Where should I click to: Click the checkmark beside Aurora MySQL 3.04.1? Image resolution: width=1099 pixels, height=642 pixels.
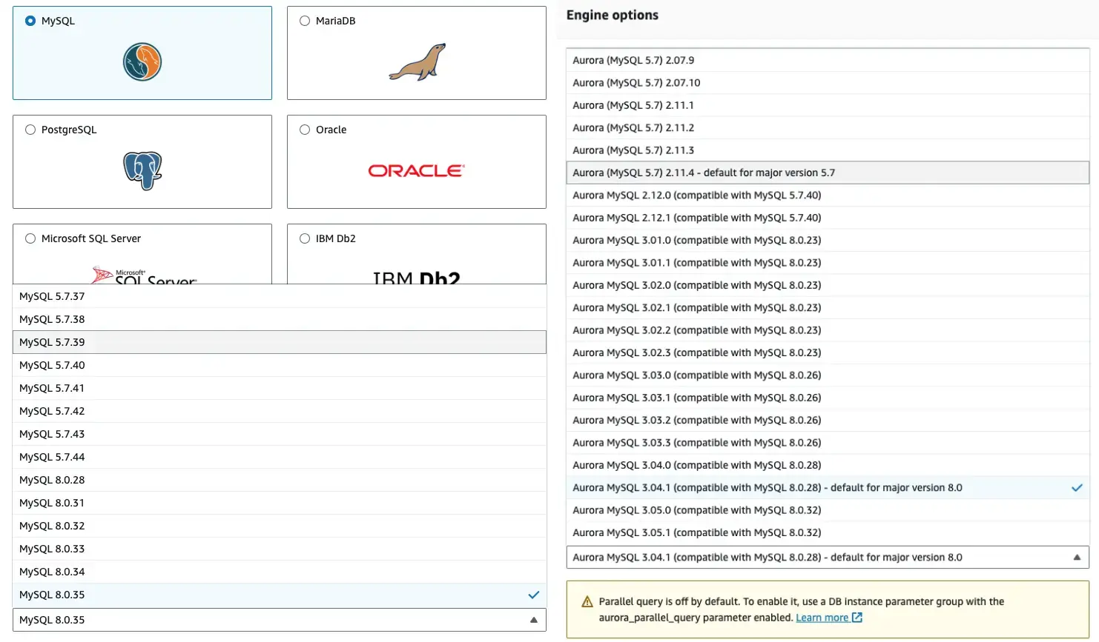[1076, 487]
